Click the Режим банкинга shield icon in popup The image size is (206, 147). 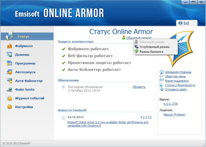(136, 52)
